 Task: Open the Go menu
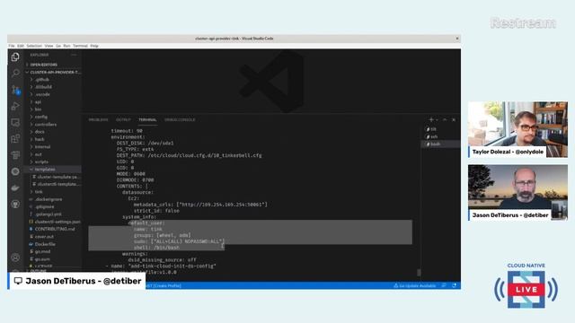[58, 46]
